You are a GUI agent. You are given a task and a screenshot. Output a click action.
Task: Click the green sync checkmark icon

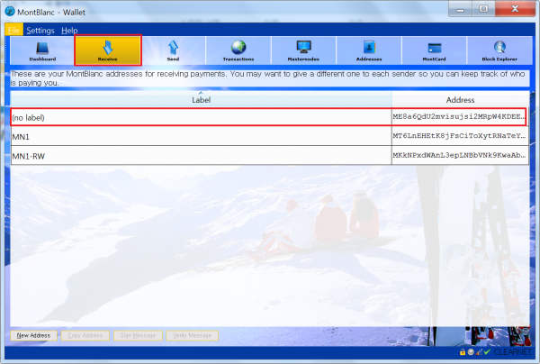(x=487, y=352)
